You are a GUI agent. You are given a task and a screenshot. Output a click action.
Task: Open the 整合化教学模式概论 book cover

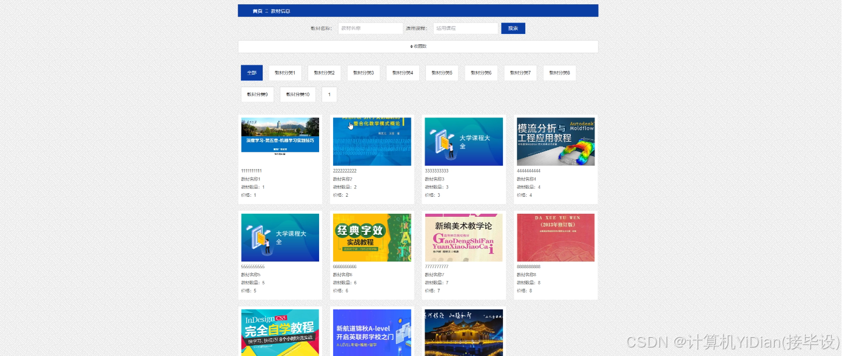coord(372,142)
